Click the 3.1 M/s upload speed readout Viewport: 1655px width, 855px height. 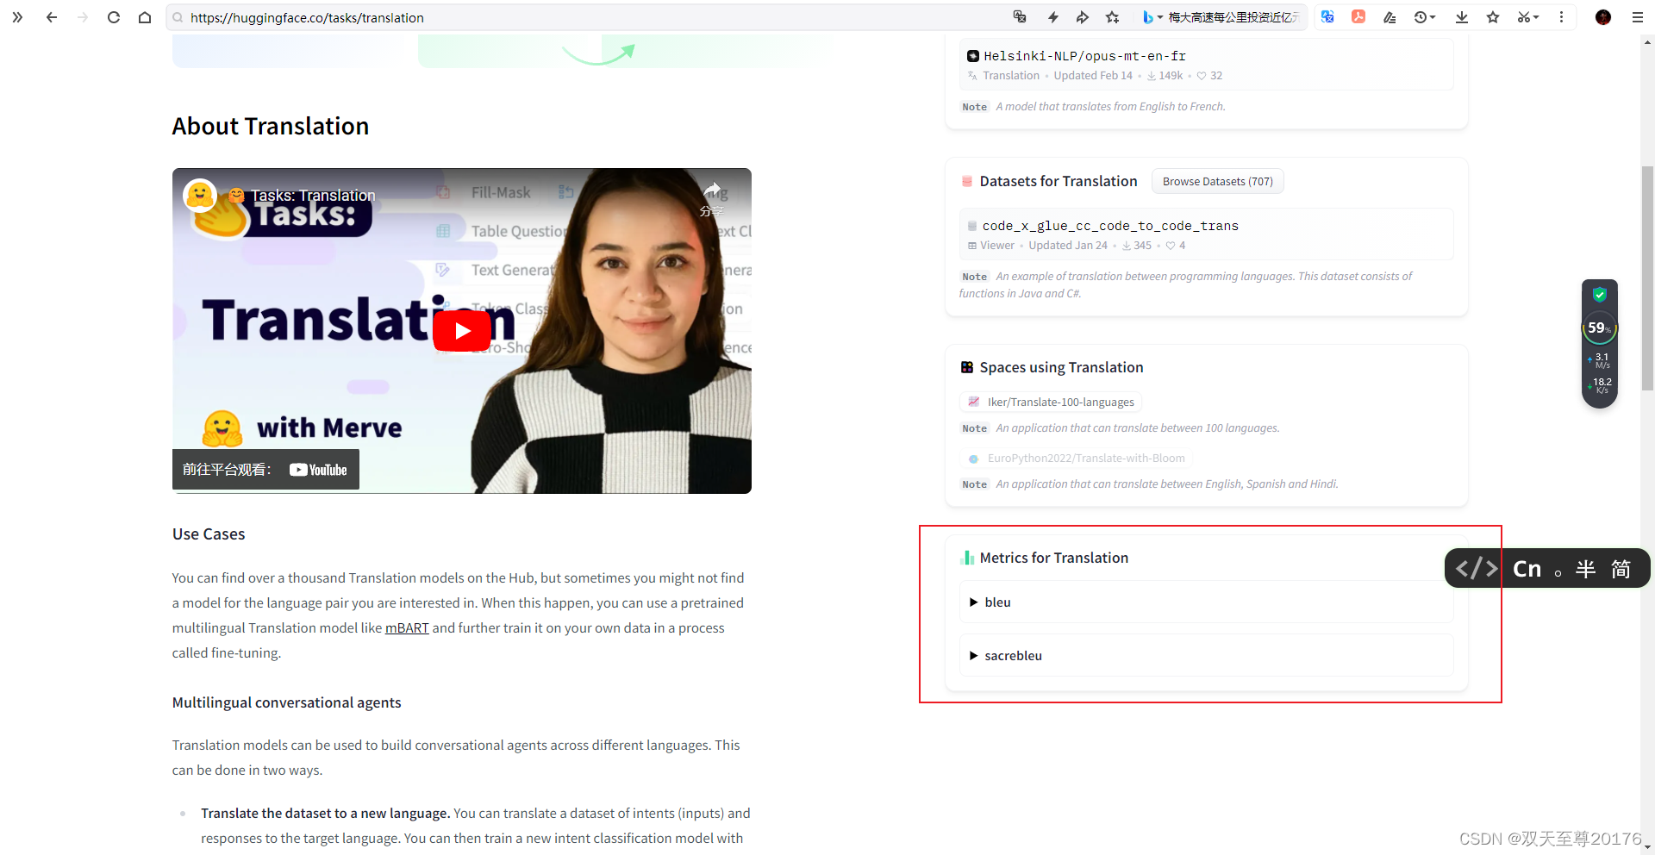coord(1600,360)
